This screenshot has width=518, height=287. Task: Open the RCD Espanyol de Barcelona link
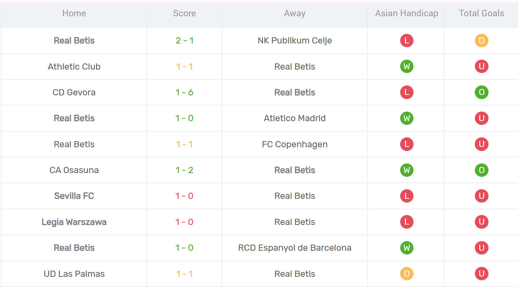click(x=295, y=248)
